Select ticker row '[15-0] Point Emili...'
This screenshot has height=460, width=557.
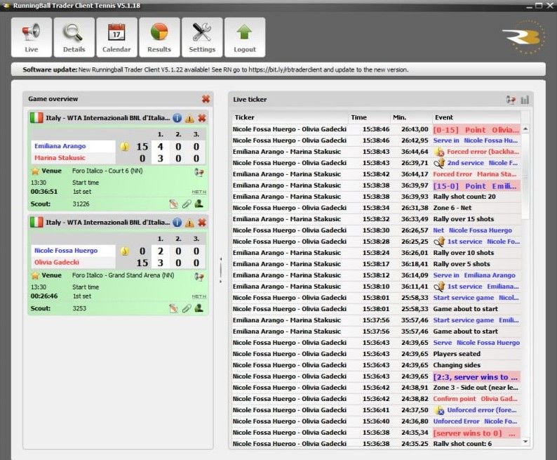[376, 185]
